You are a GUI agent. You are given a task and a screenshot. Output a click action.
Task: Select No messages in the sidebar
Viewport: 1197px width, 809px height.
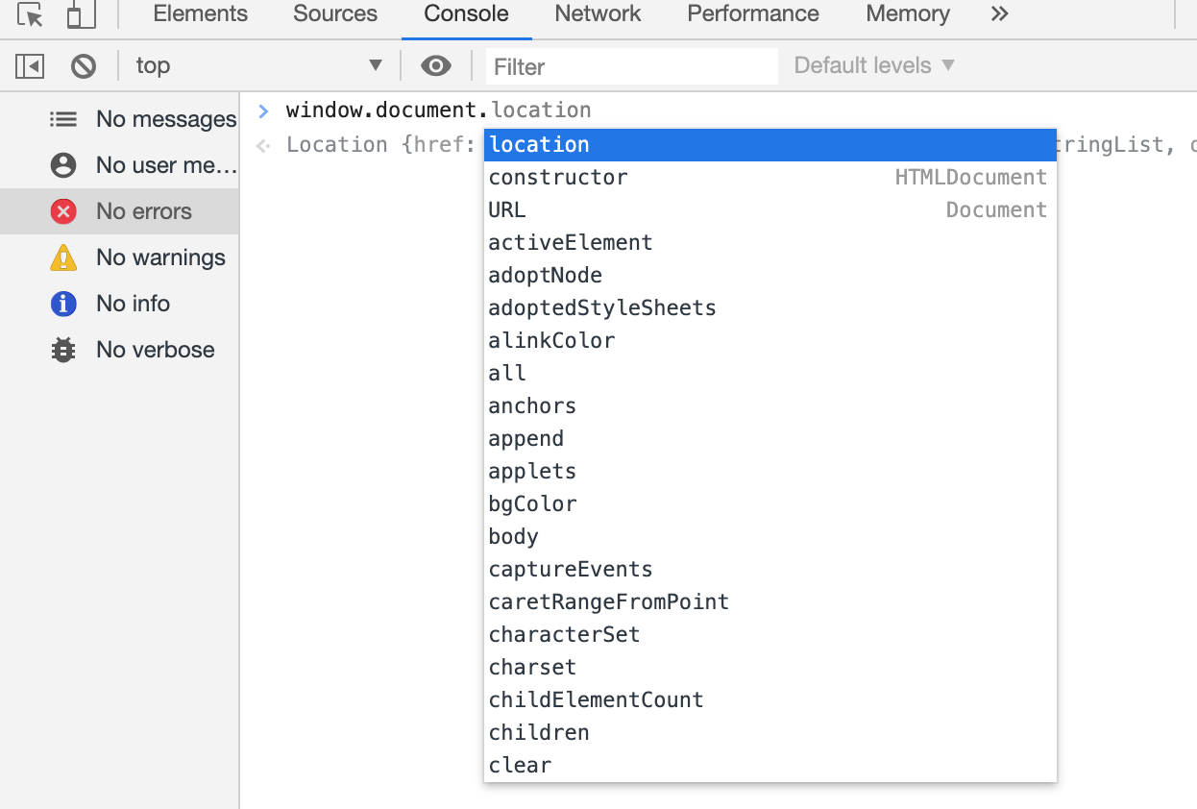click(x=119, y=119)
